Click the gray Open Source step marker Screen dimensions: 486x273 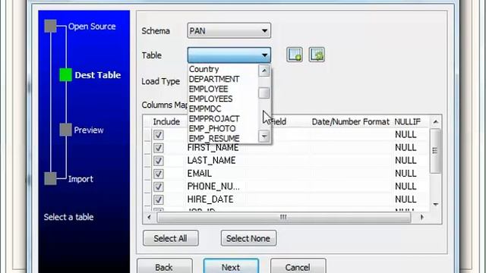pos(50,26)
